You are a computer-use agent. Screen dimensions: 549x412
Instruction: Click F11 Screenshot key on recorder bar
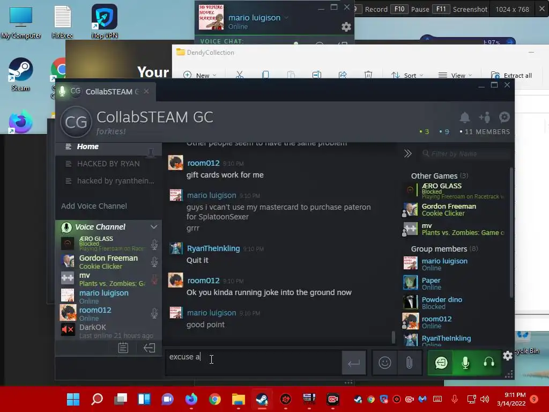pyautogui.click(x=459, y=9)
